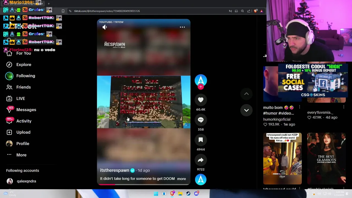
Task: Open Following feed in sidebar
Action: click(26, 76)
